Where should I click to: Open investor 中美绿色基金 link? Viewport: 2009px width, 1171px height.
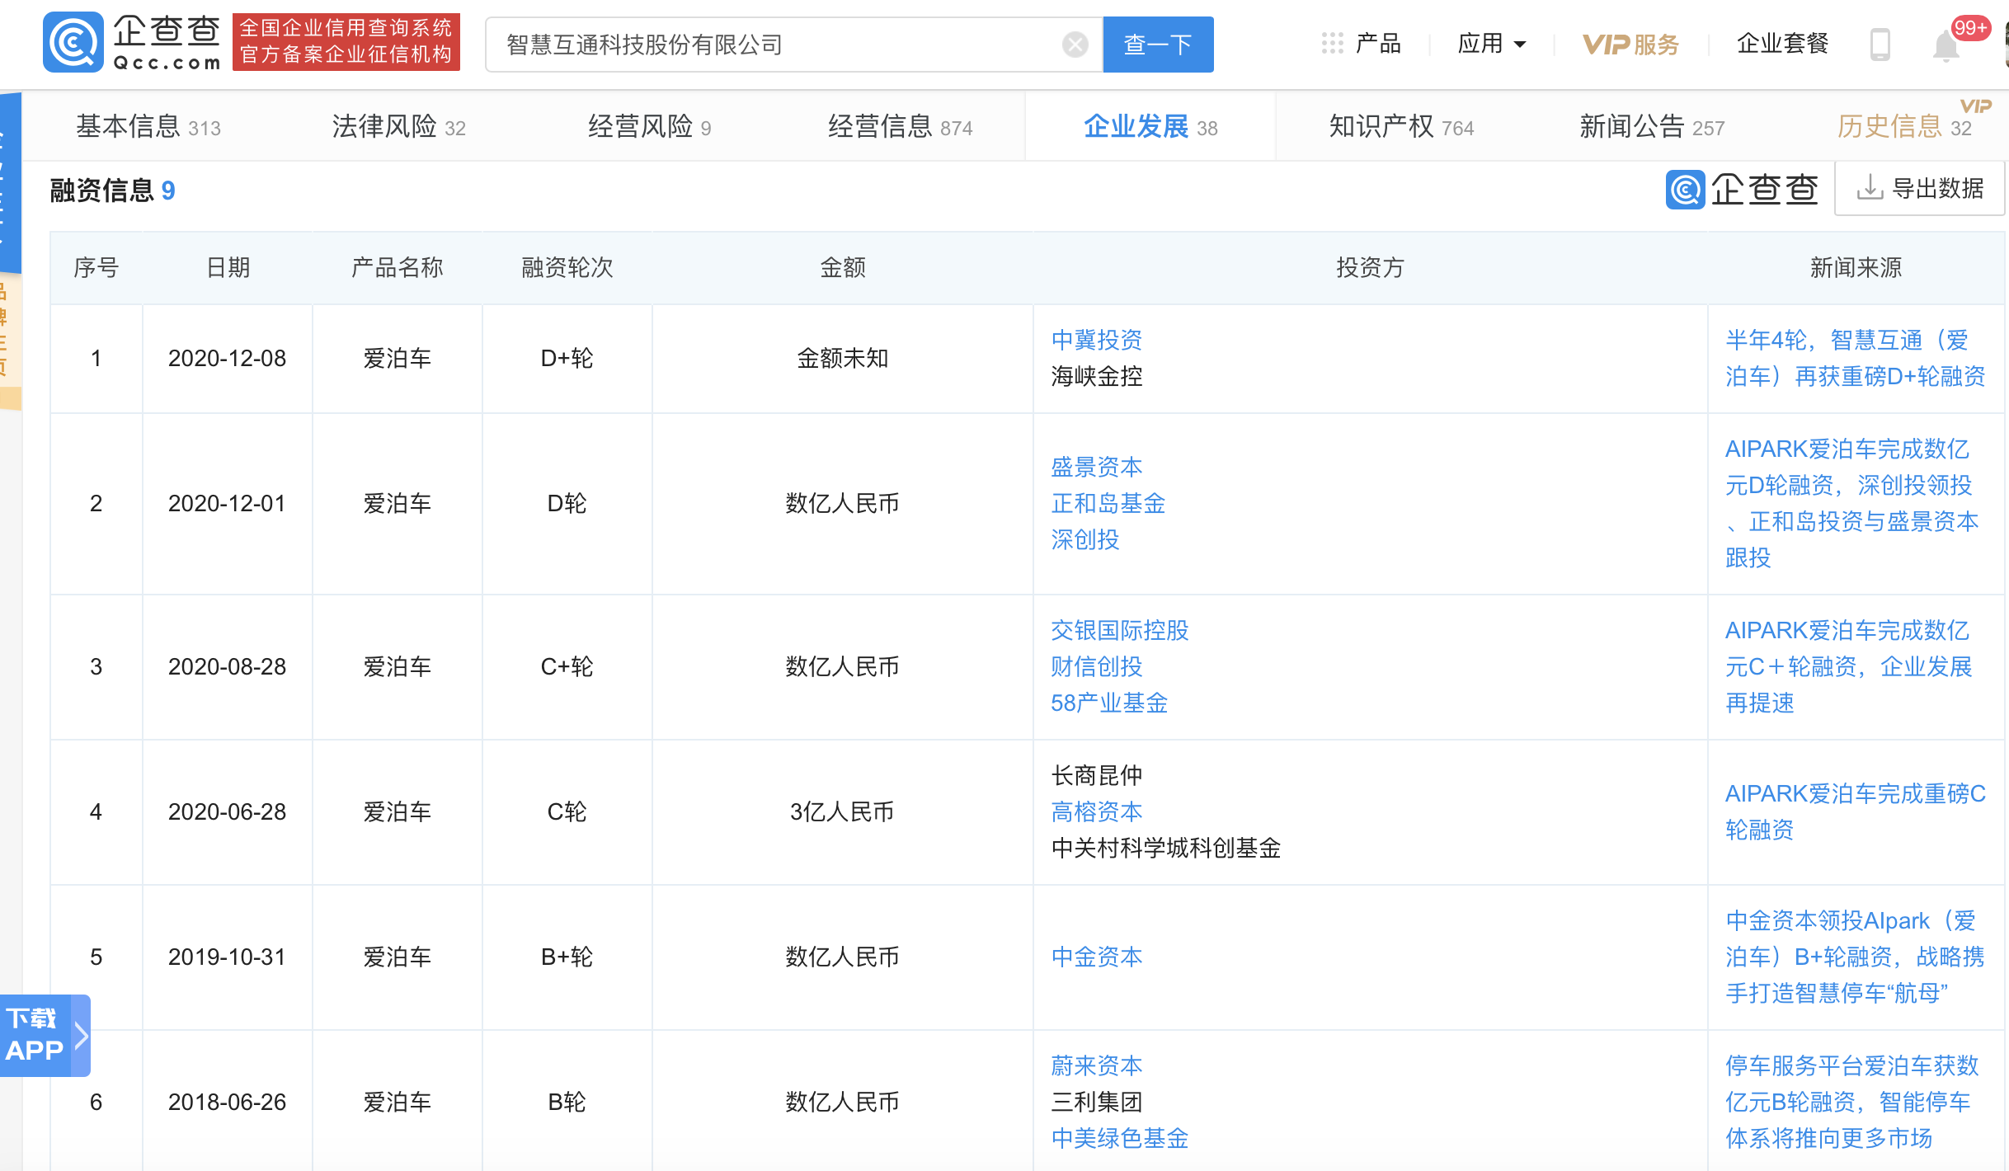[1119, 1138]
